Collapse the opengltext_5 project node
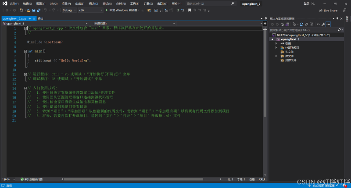 [x=272, y=39]
